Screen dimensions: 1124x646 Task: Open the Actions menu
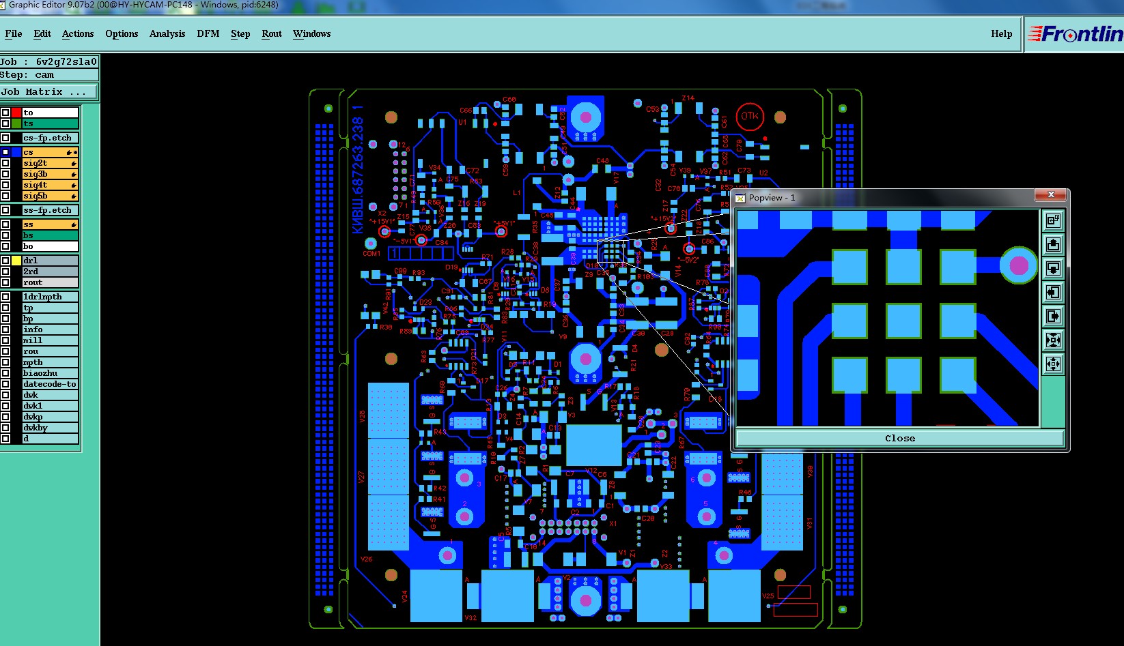(78, 33)
